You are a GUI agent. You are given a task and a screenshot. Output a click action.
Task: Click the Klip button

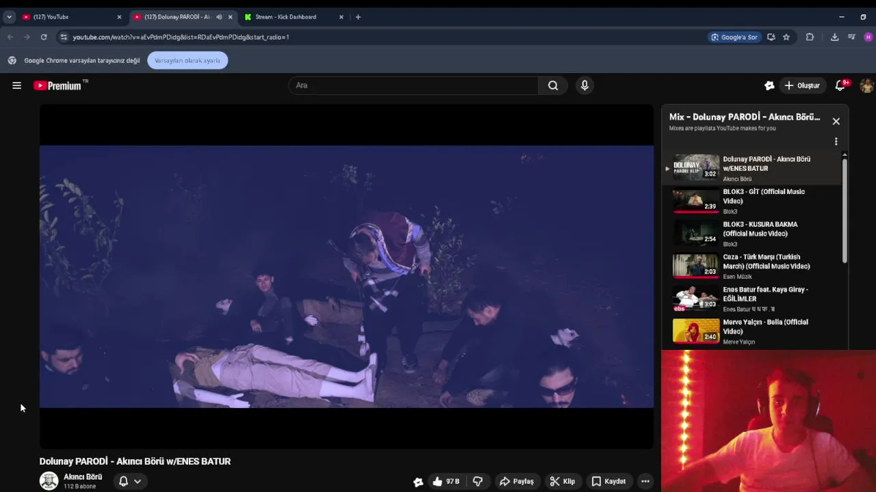(x=563, y=481)
